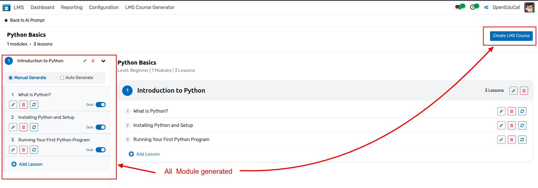Open the activities clock icon in top bar
538x188 pixels.
pos(473,7)
